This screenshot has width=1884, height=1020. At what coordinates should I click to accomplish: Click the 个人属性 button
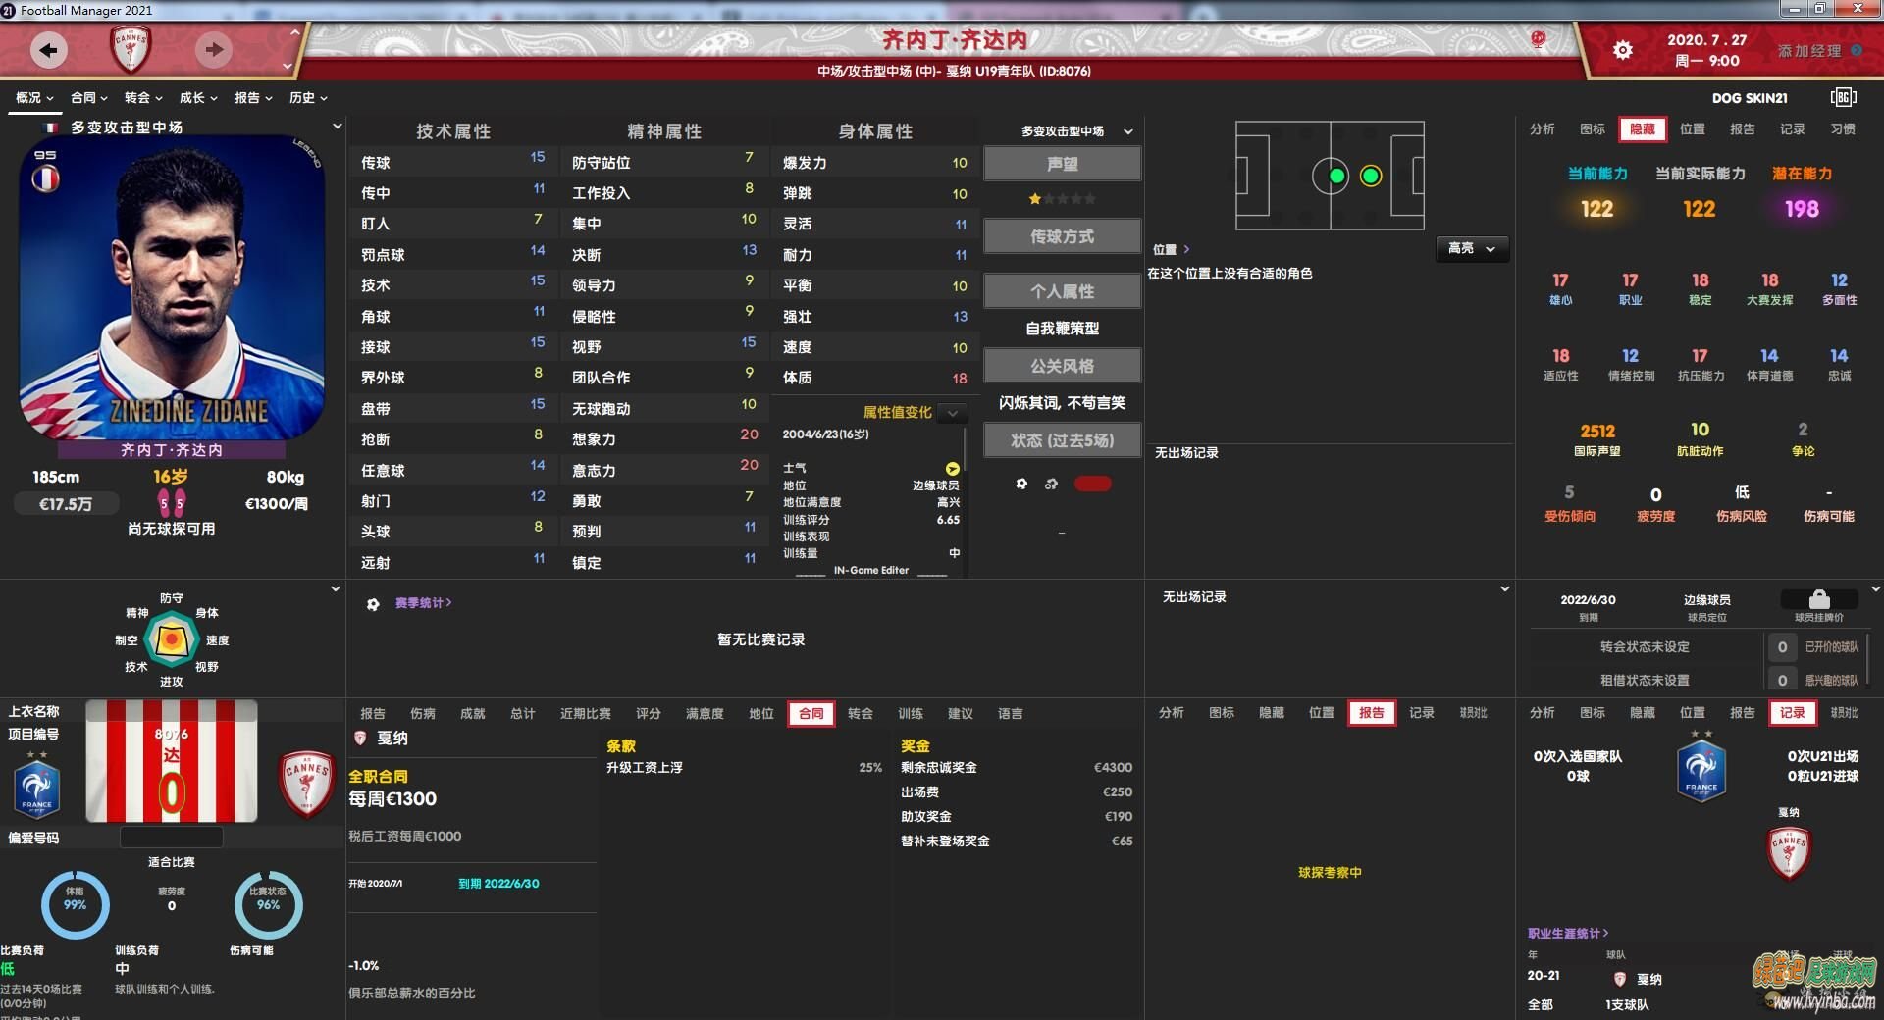(x=1062, y=291)
